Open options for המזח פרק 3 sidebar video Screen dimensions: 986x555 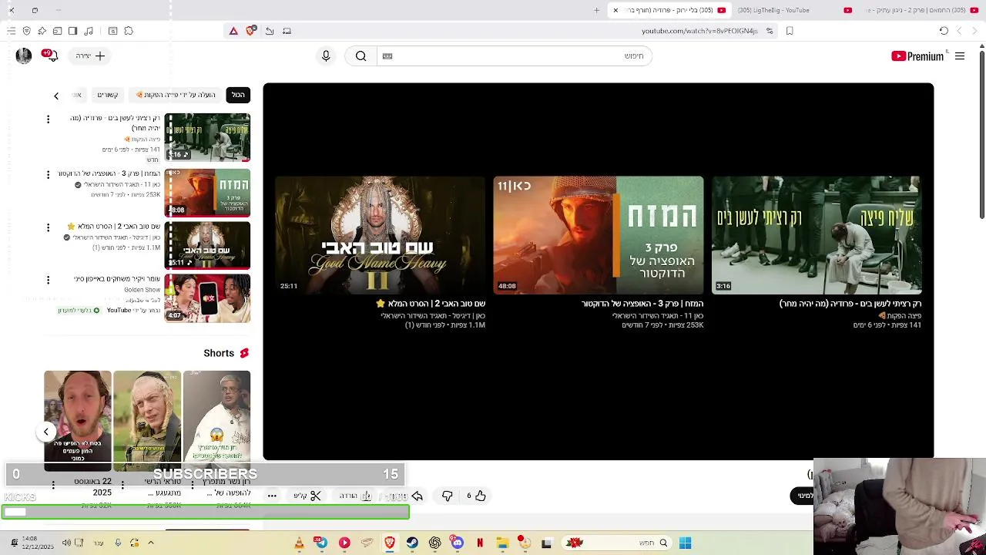coord(48,175)
